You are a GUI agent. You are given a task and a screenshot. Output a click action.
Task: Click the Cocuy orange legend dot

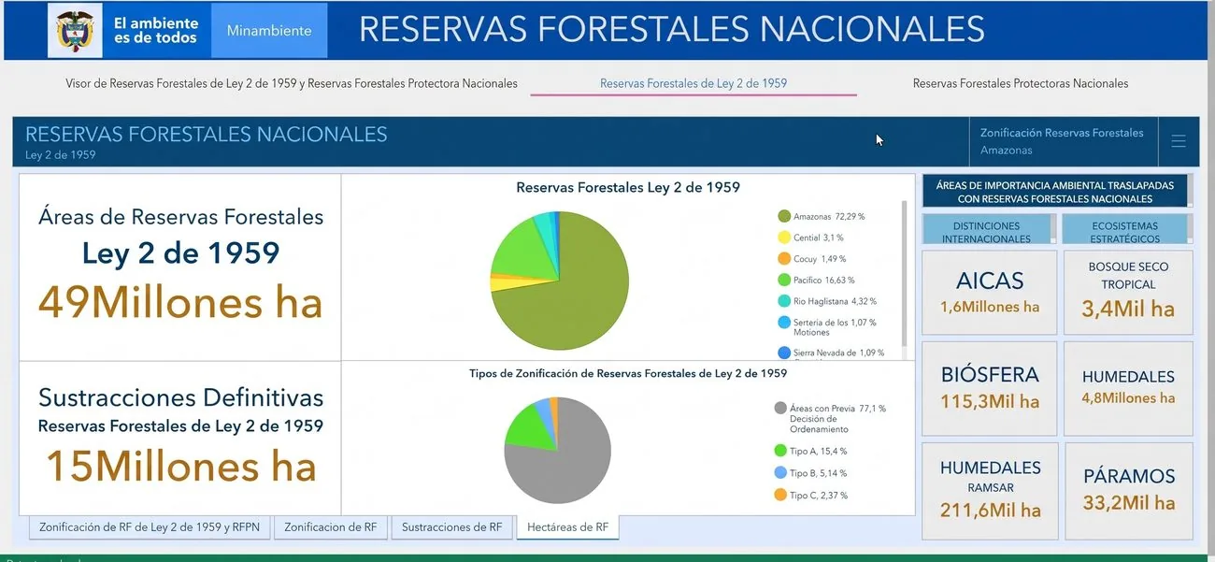[x=784, y=259]
